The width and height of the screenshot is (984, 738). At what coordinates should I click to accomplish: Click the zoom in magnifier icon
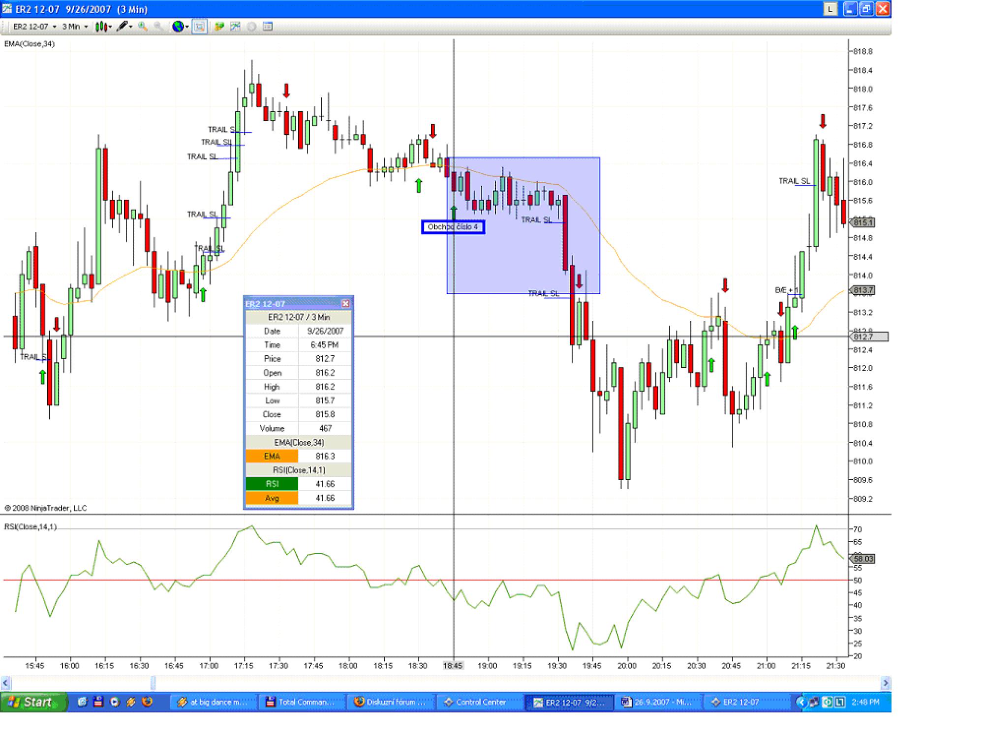pos(143,27)
